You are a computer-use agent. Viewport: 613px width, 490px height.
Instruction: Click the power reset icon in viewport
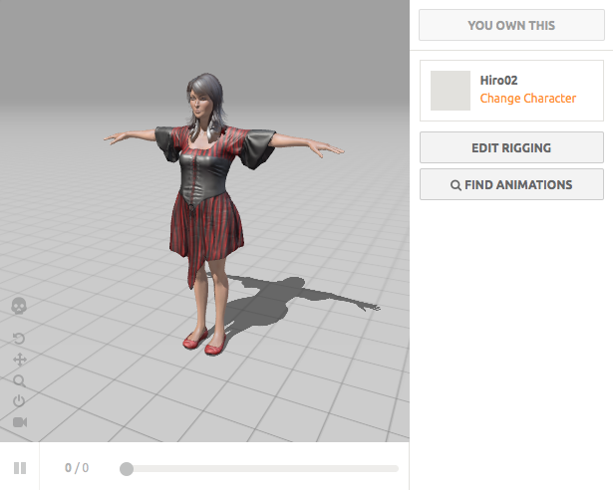[19, 401]
